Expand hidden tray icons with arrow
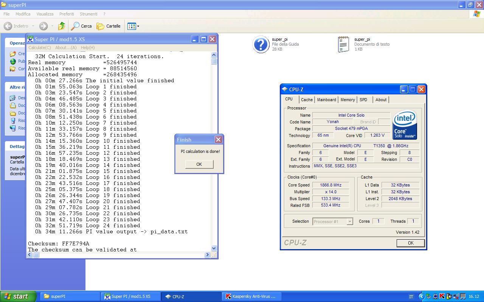Viewport: 484px width, 302px height. (x=422, y=297)
